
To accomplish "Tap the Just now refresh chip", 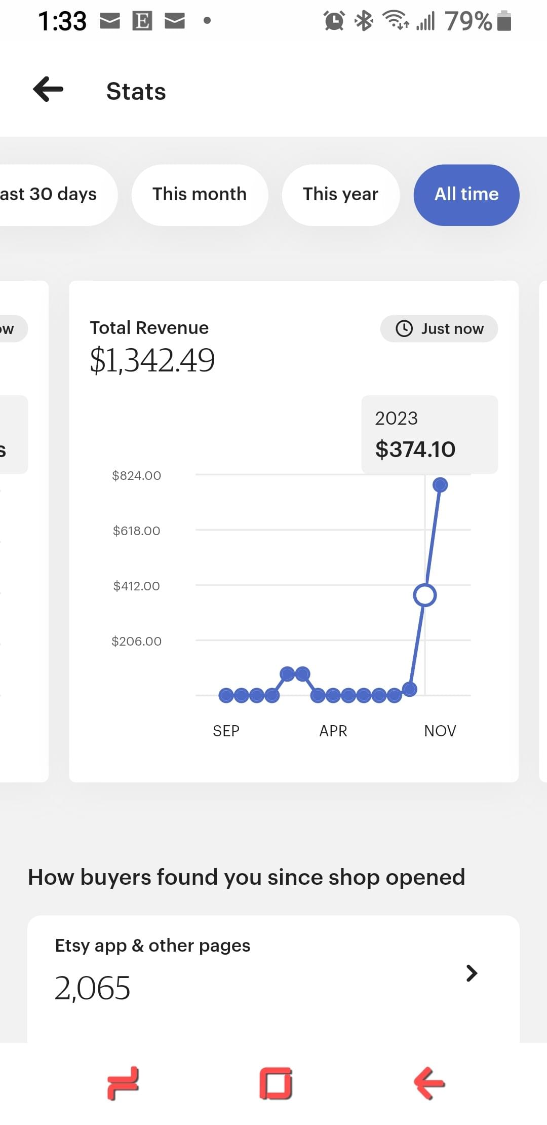I will (439, 329).
